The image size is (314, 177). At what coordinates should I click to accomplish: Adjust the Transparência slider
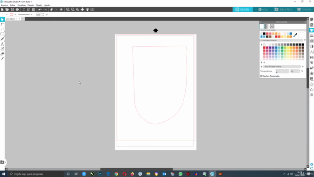click(283, 71)
